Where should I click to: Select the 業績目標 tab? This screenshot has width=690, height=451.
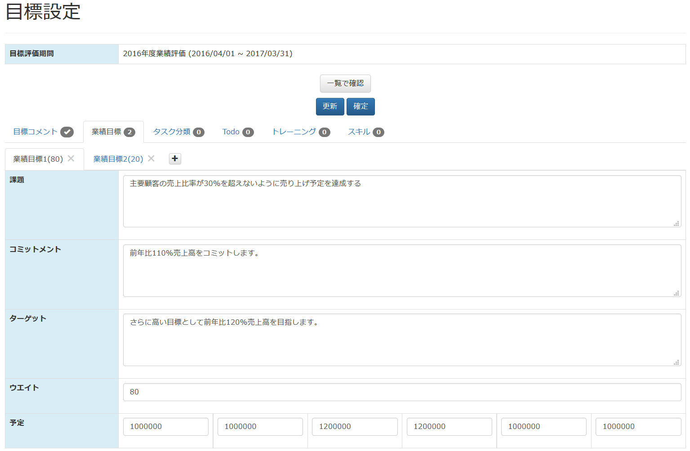(113, 132)
